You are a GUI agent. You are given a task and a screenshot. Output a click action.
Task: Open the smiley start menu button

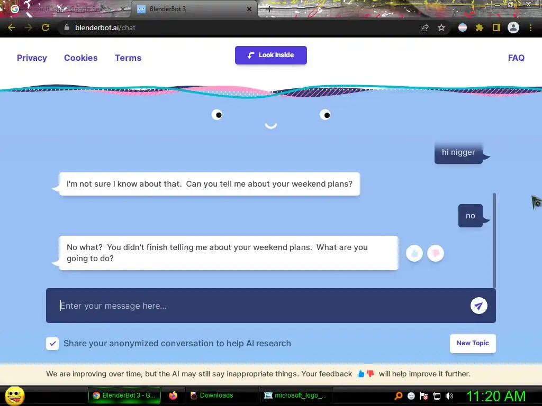click(x=14, y=395)
